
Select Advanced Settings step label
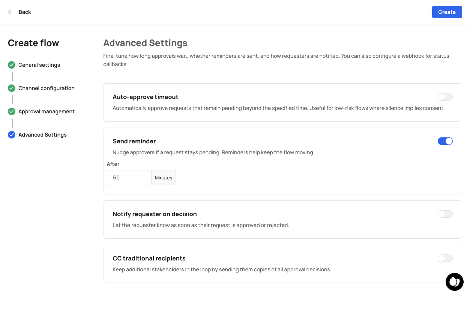pyautogui.click(x=42, y=135)
